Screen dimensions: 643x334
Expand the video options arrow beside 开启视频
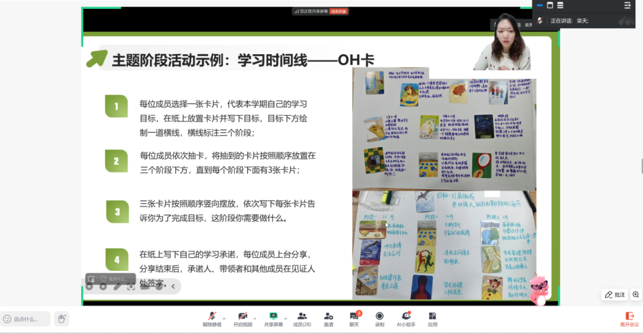pos(255,317)
